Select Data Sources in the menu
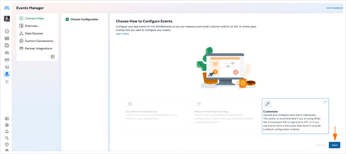This screenshot has width=346, height=154. (x=31, y=33)
